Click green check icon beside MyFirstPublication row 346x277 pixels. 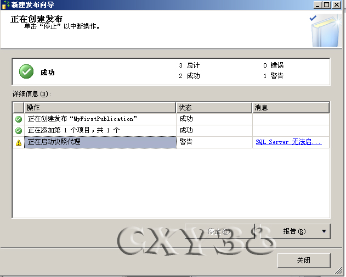19,119
